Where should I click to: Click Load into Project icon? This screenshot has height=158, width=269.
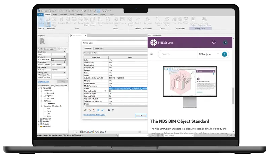pyautogui.click(x=193, y=21)
